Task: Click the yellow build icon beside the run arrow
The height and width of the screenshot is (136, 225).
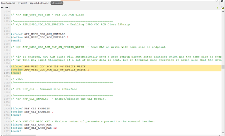Action: (x=223, y=8)
